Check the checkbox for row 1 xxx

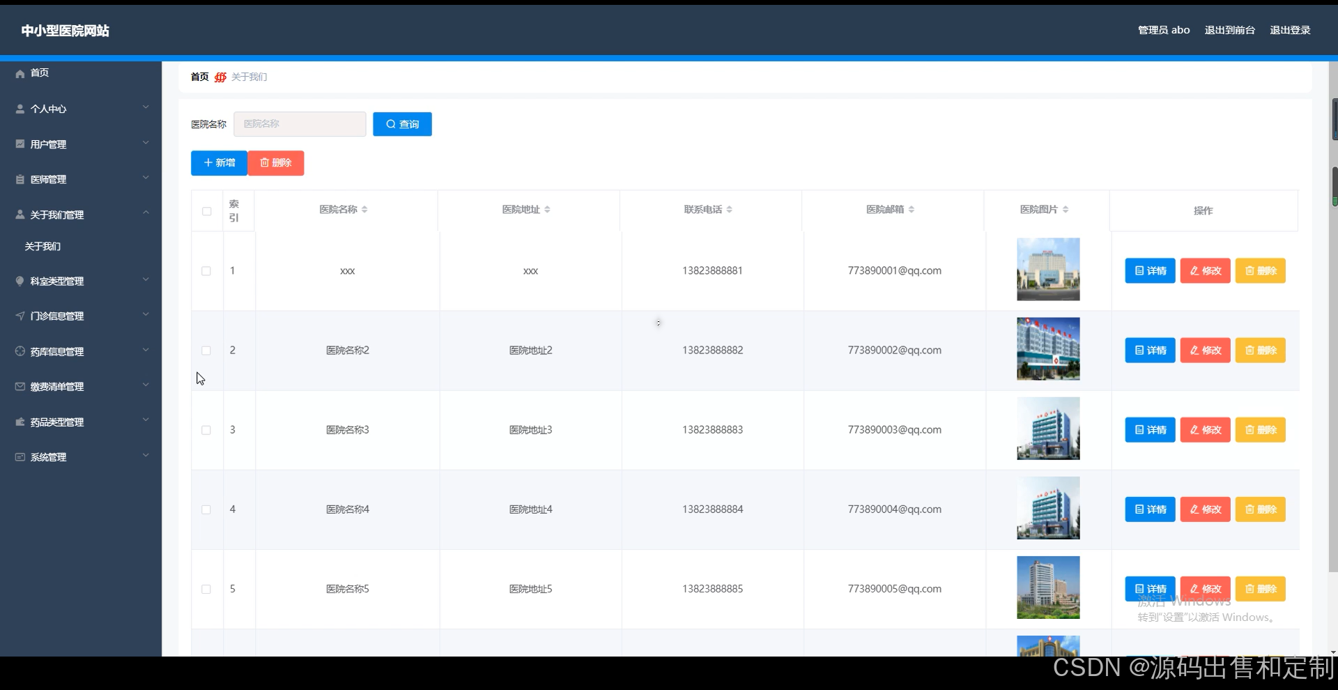tap(206, 271)
